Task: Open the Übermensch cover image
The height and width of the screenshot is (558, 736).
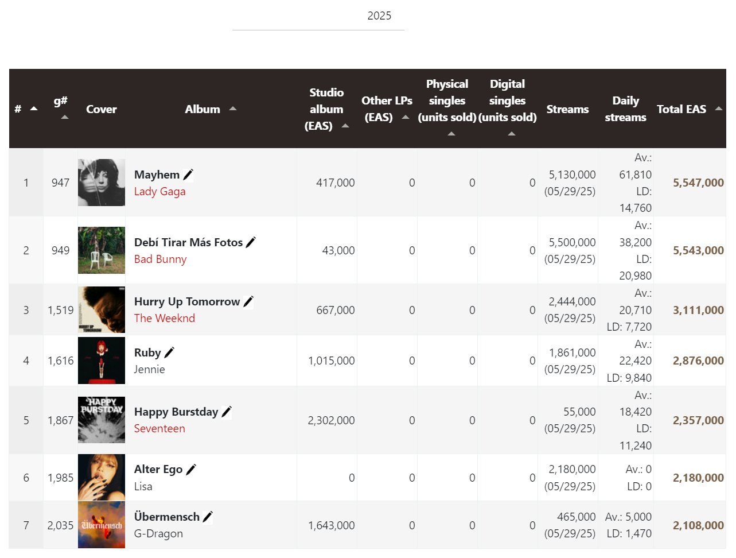Action: point(102,525)
